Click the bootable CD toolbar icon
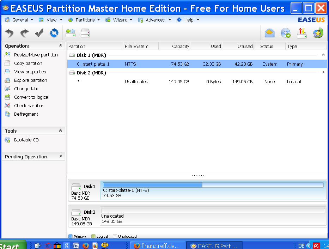The height and width of the screenshot is (249, 329). (286, 33)
